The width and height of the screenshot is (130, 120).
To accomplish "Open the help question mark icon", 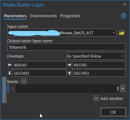I will [x=123, y=16].
